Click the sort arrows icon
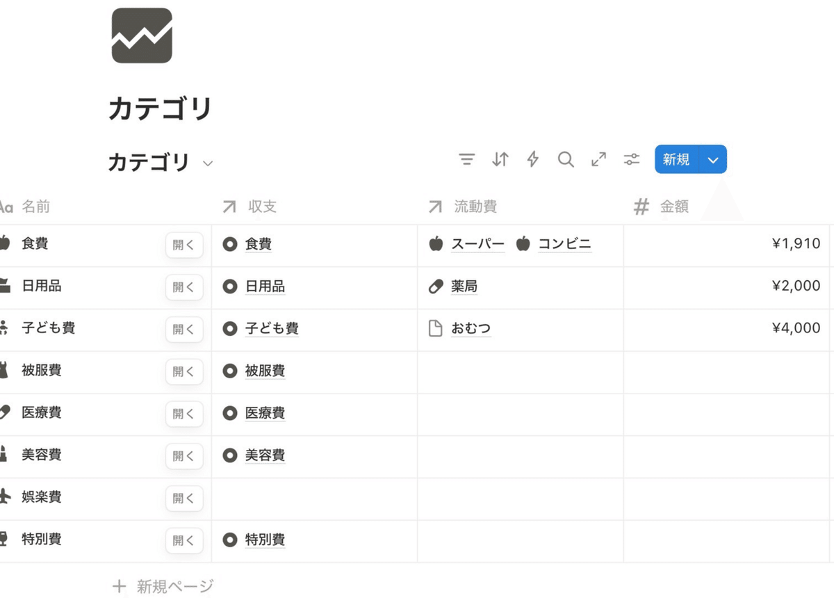 pyautogui.click(x=500, y=160)
